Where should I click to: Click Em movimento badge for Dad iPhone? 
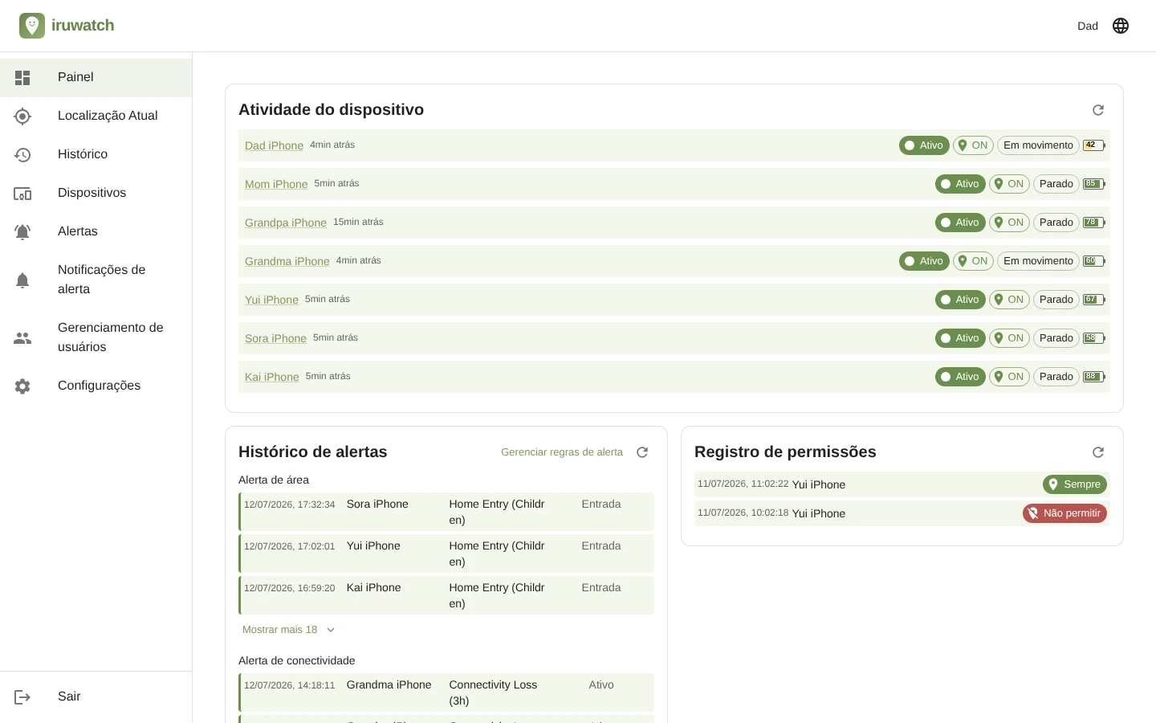(x=1038, y=145)
